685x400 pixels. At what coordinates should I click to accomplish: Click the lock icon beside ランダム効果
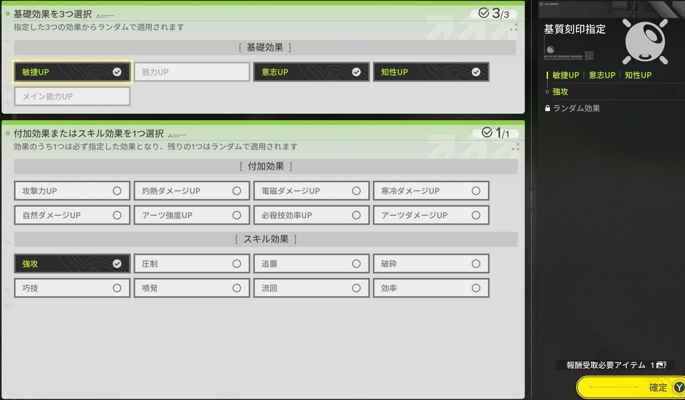(x=547, y=108)
